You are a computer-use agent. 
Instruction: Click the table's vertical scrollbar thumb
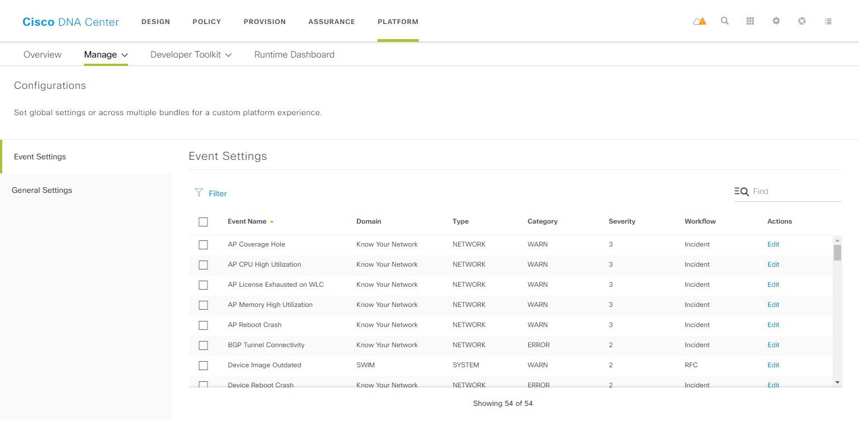point(837,253)
